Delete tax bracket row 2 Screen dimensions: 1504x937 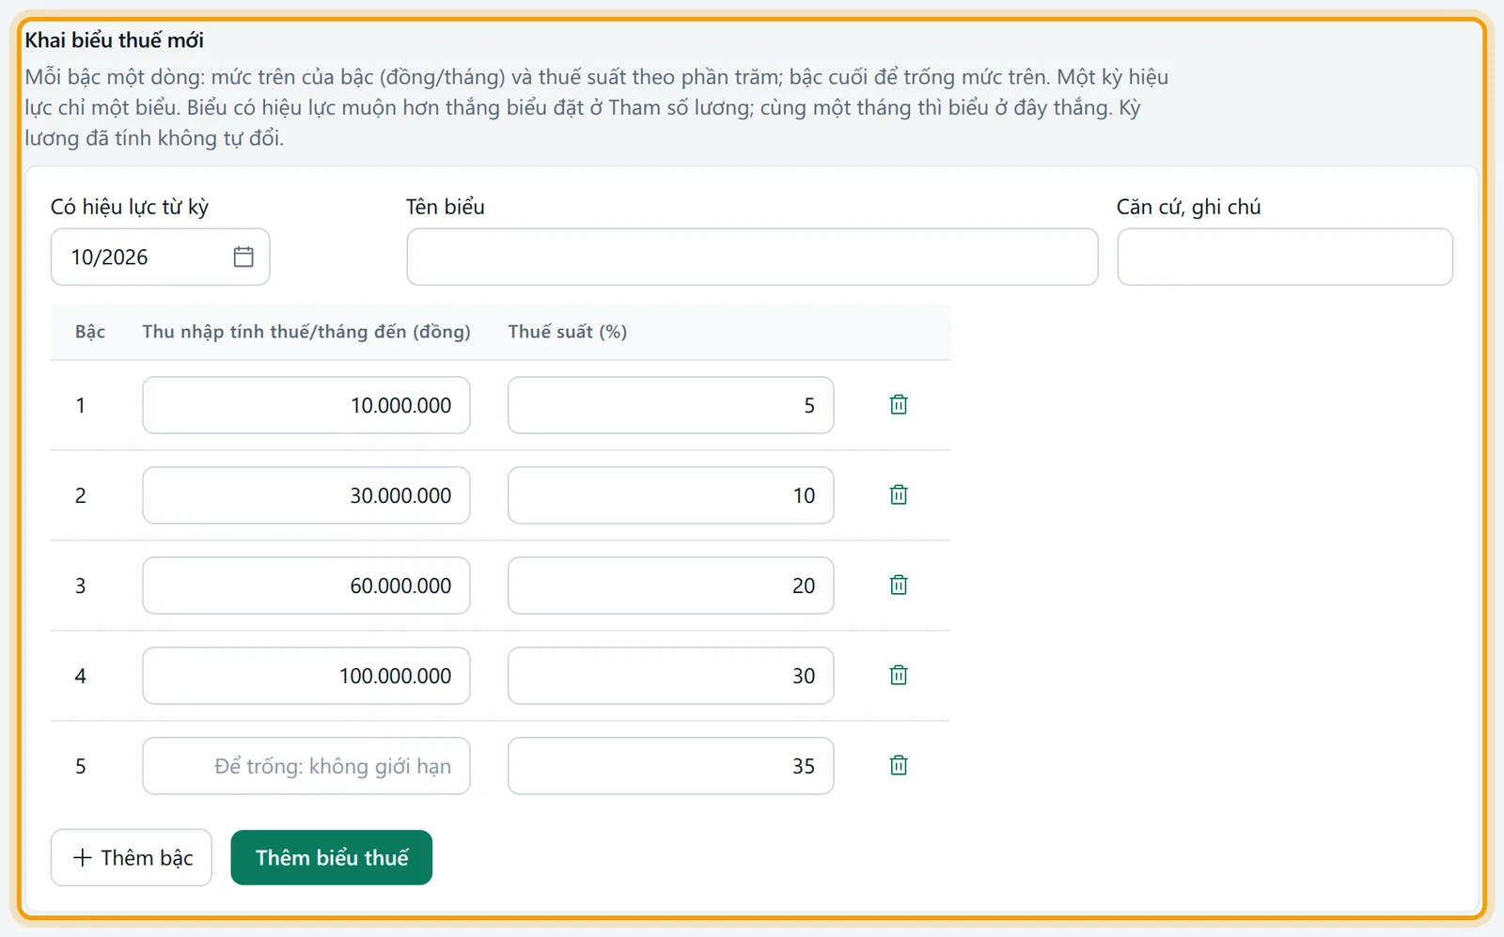899,495
